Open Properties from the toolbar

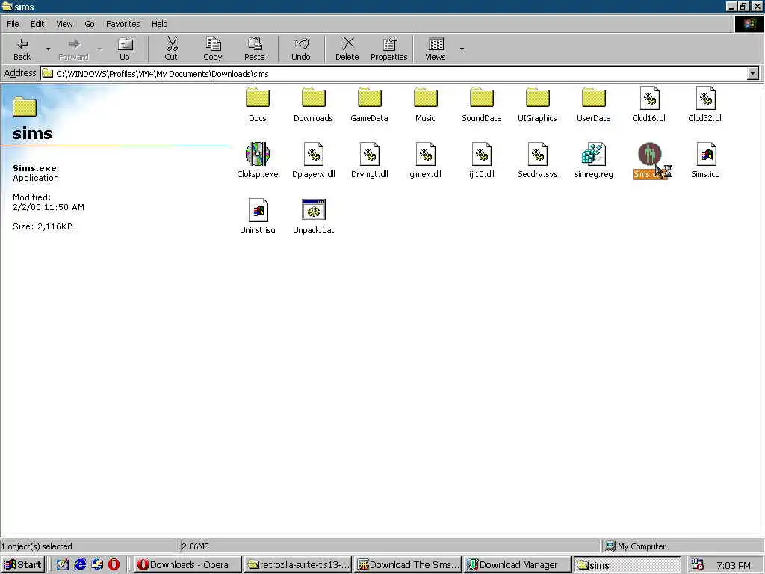coord(388,49)
